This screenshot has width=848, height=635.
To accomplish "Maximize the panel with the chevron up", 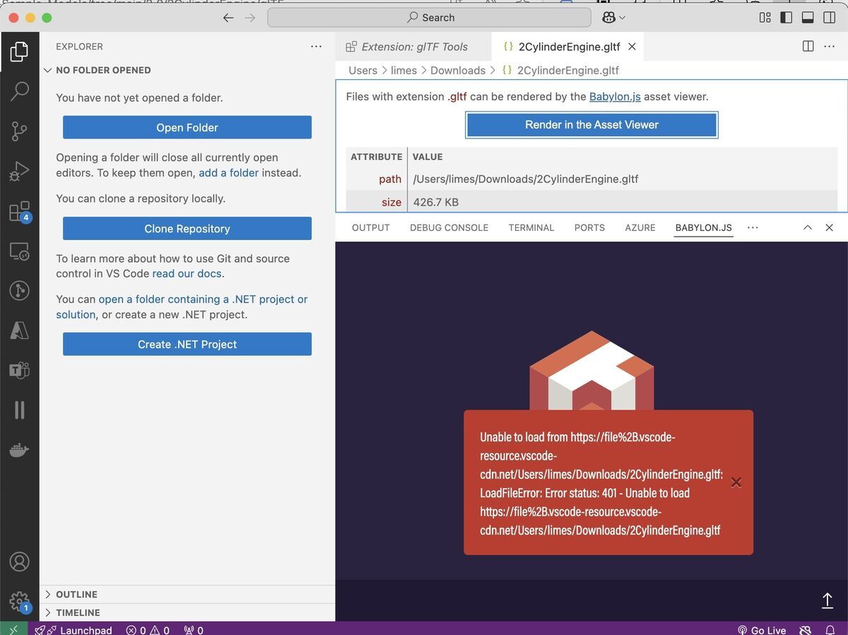I will [x=808, y=227].
